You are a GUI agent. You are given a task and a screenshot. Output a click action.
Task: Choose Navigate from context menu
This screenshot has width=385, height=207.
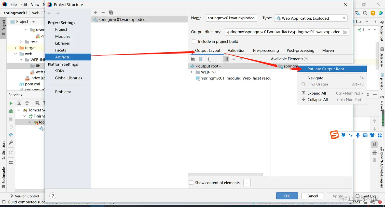click(x=332, y=78)
